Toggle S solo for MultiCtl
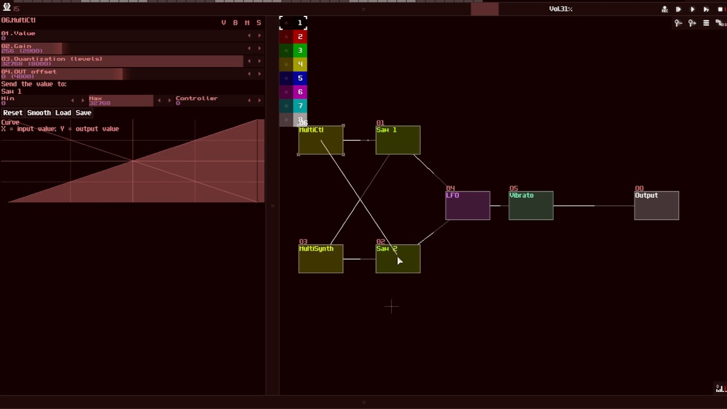The height and width of the screenshot is (409, 727). pyautogui.click(x=259, y=23)
